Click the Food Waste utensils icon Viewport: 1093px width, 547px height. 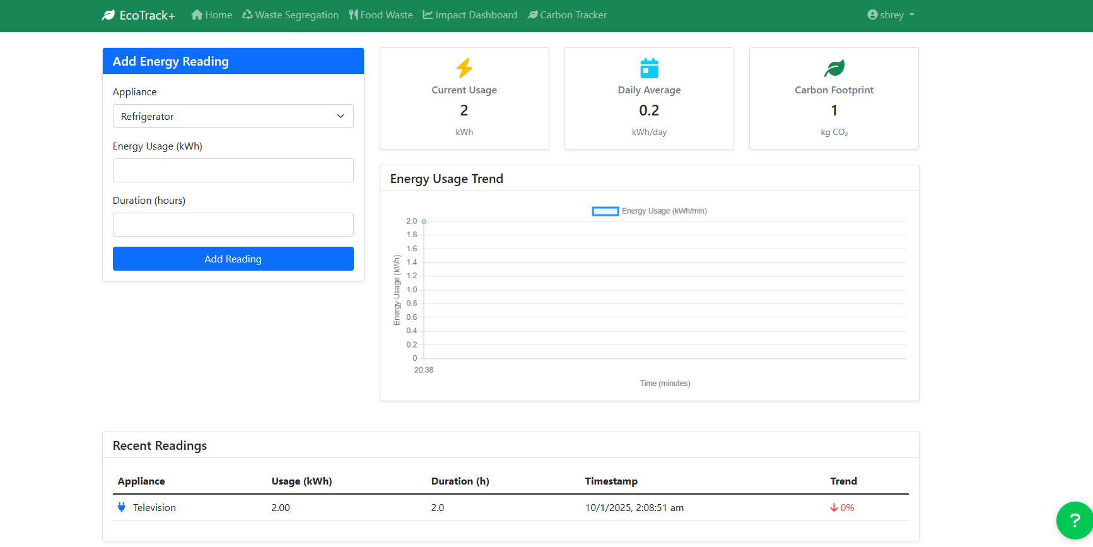click(x=353, y=15)
